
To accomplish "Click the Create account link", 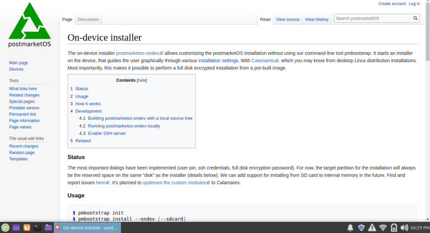I will point(392,3).
